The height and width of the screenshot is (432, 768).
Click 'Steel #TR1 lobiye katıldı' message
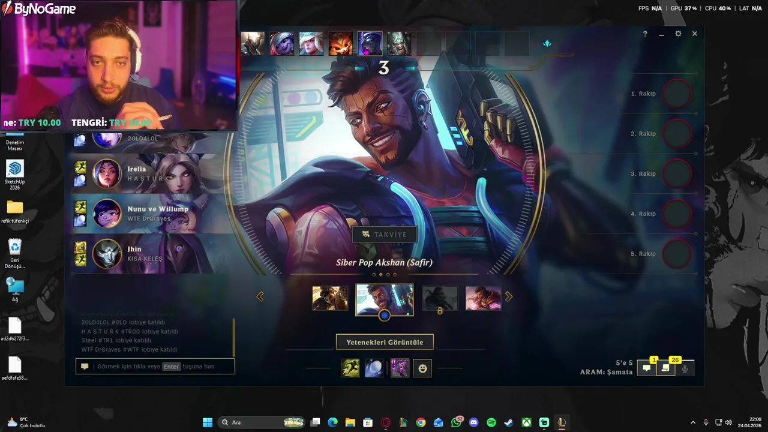(x=116, y=340)
